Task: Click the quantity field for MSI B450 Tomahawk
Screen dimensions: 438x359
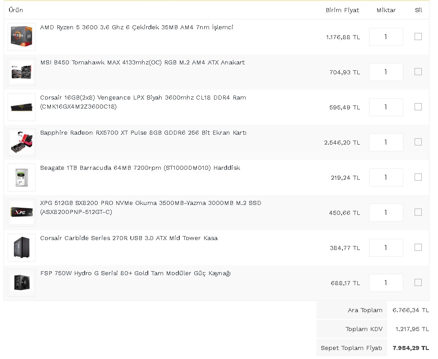Action: coord(386,72)
